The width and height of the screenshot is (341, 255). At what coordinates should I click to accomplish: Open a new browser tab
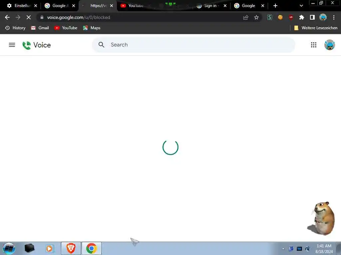(275, 6)
